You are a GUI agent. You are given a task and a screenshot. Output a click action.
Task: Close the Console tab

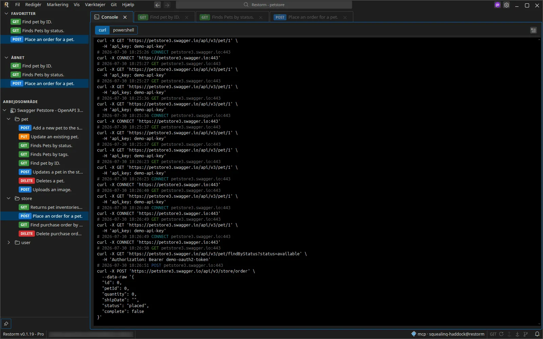(125, 17)
